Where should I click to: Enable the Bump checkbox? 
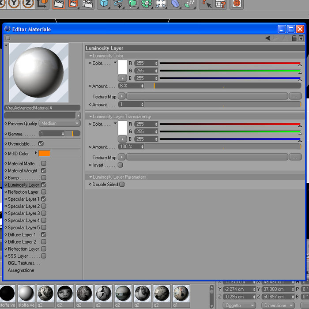(44, 177)
